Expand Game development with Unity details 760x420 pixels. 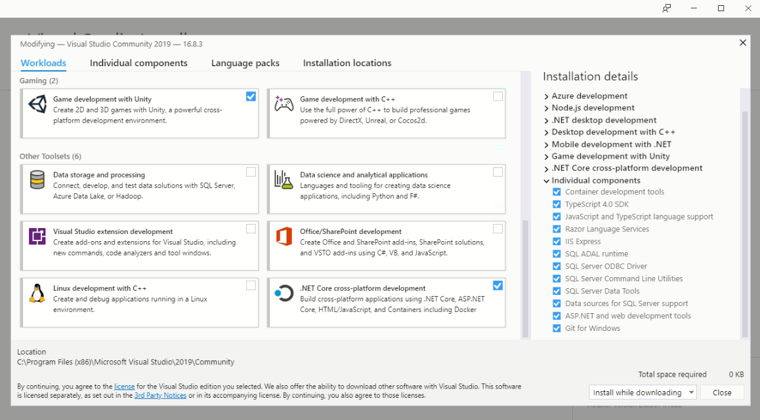coord(546,157)
